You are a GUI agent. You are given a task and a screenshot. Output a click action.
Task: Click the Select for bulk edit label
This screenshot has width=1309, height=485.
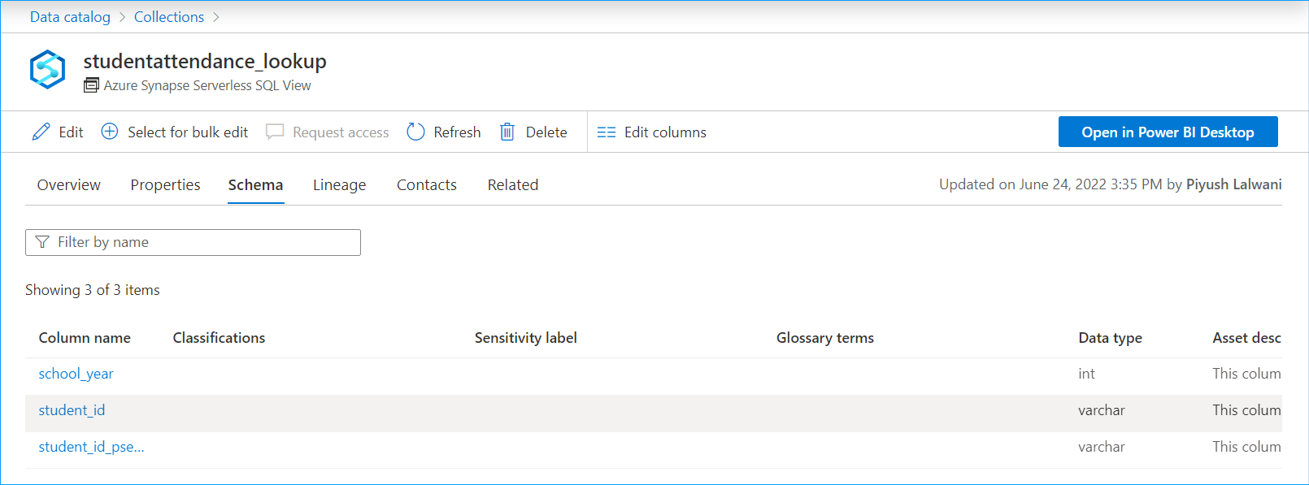(x=188, y=132)
